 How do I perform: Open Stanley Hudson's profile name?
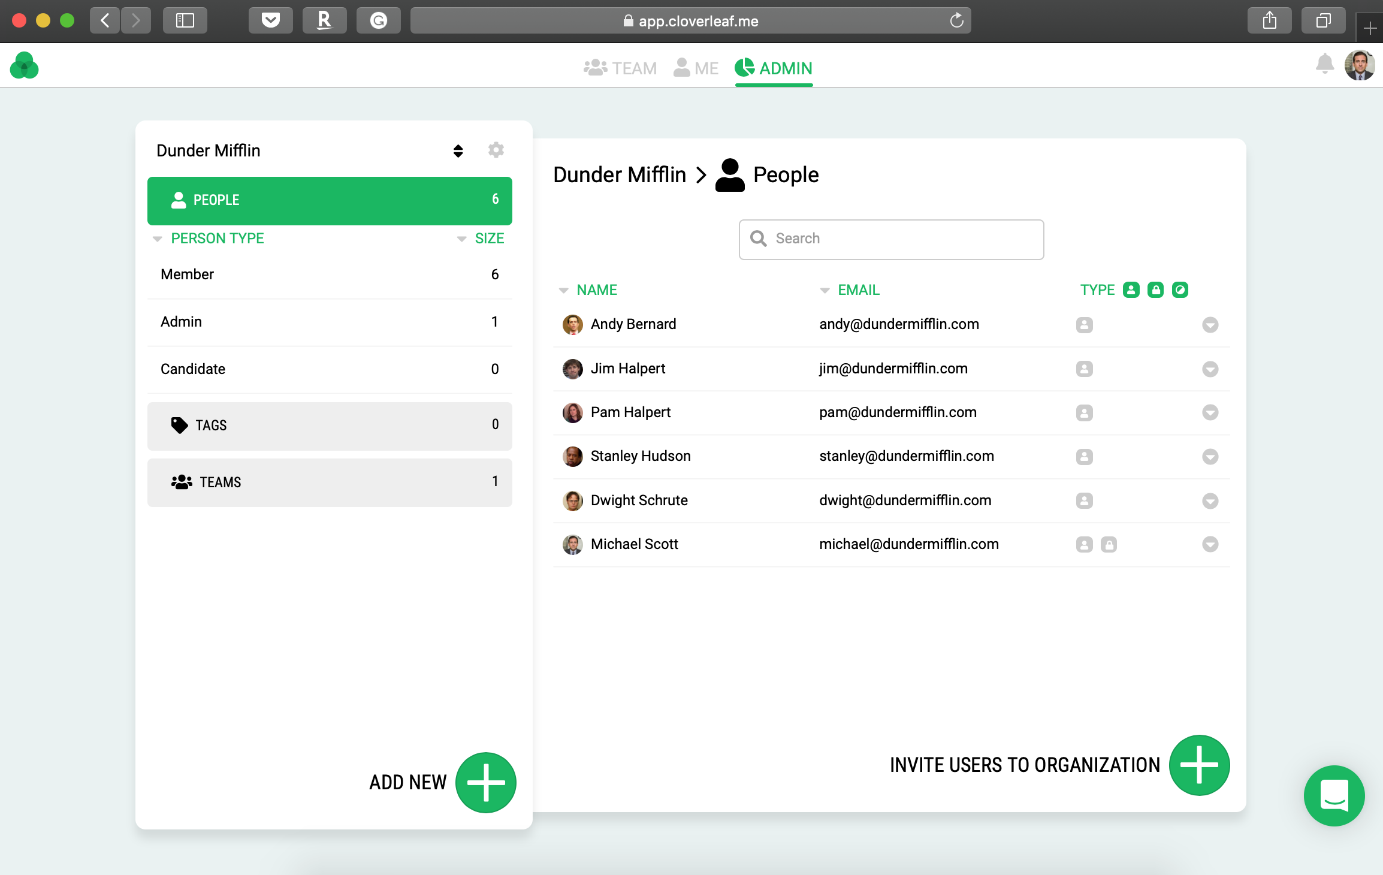pos(641,456)
